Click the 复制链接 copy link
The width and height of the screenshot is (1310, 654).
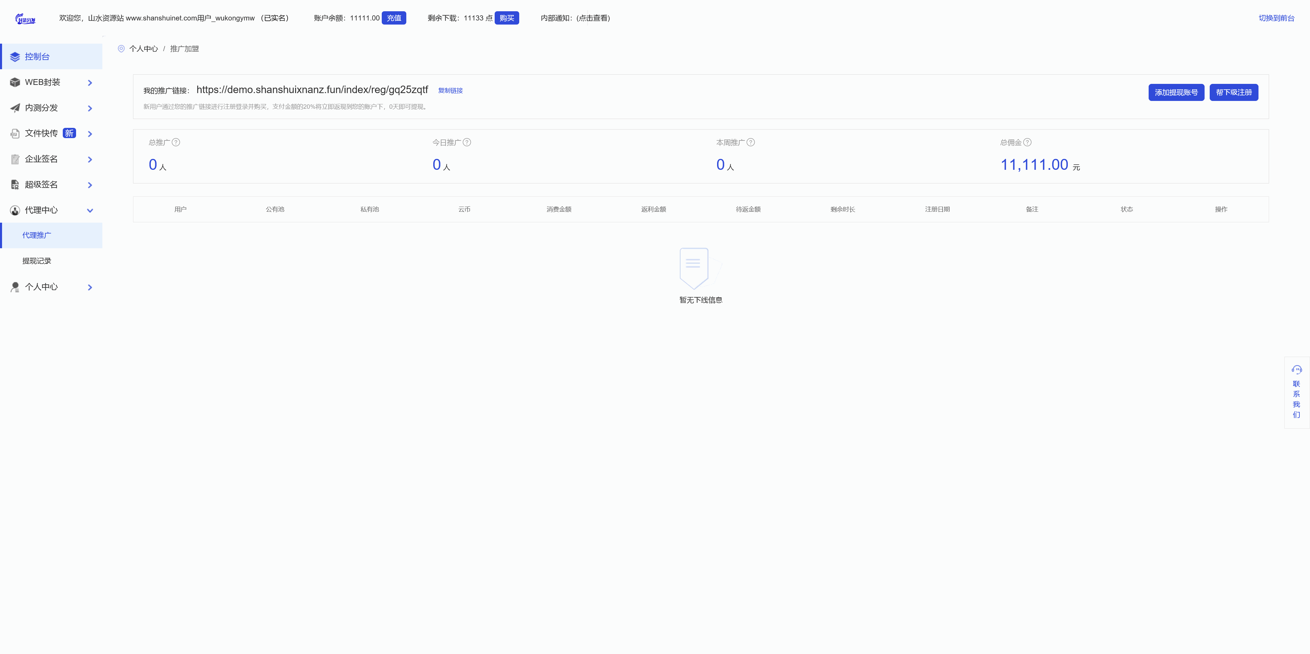(x=450, y=90)
